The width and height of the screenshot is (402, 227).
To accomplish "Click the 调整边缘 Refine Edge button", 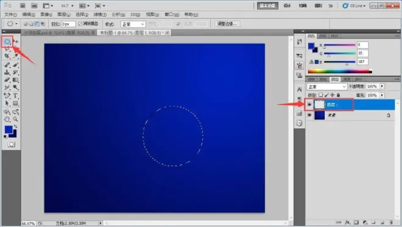I will coord(227,24).
